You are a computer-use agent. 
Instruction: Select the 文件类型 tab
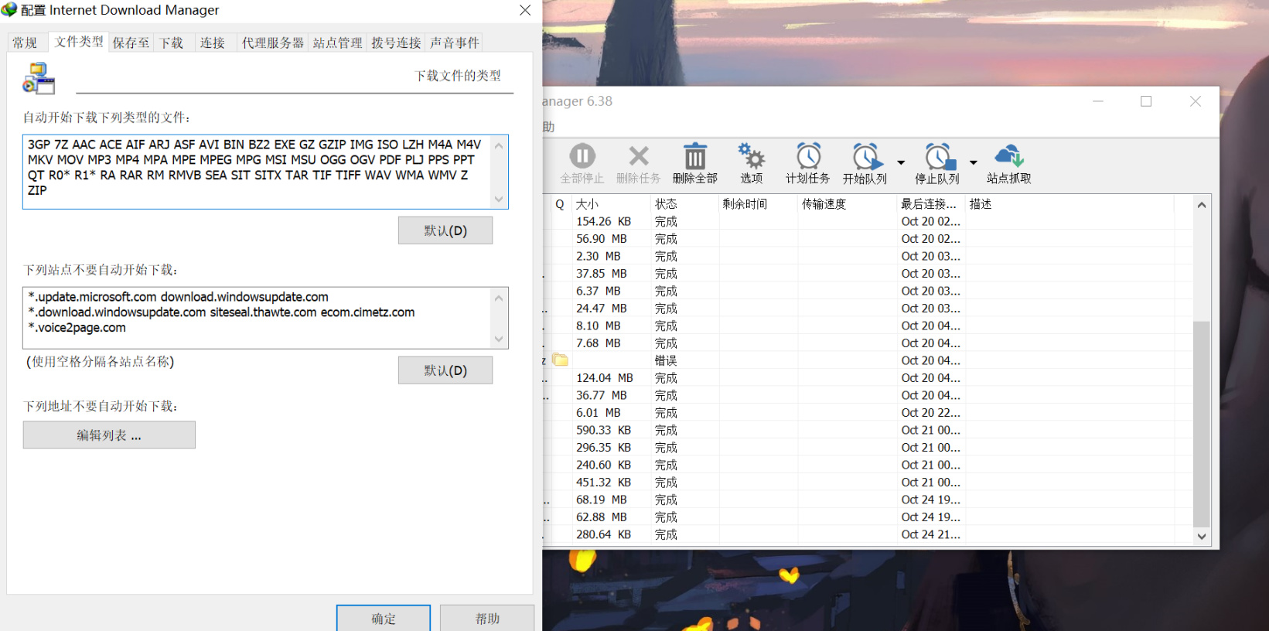(x=79, y=42)
